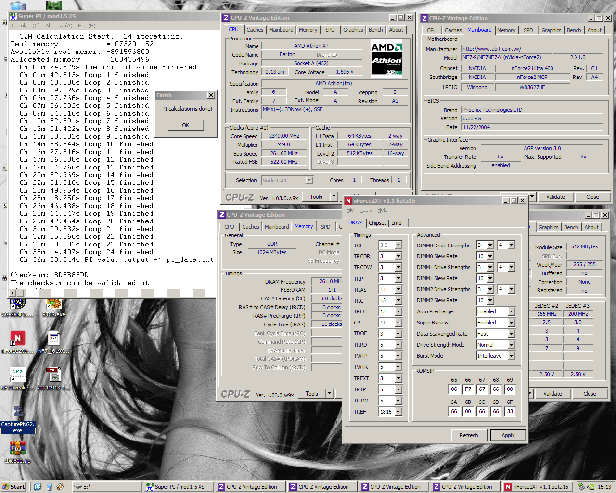Click ROMSIP 66 field showing F7
Screen dimensions: 616x493
click(468, 389)
